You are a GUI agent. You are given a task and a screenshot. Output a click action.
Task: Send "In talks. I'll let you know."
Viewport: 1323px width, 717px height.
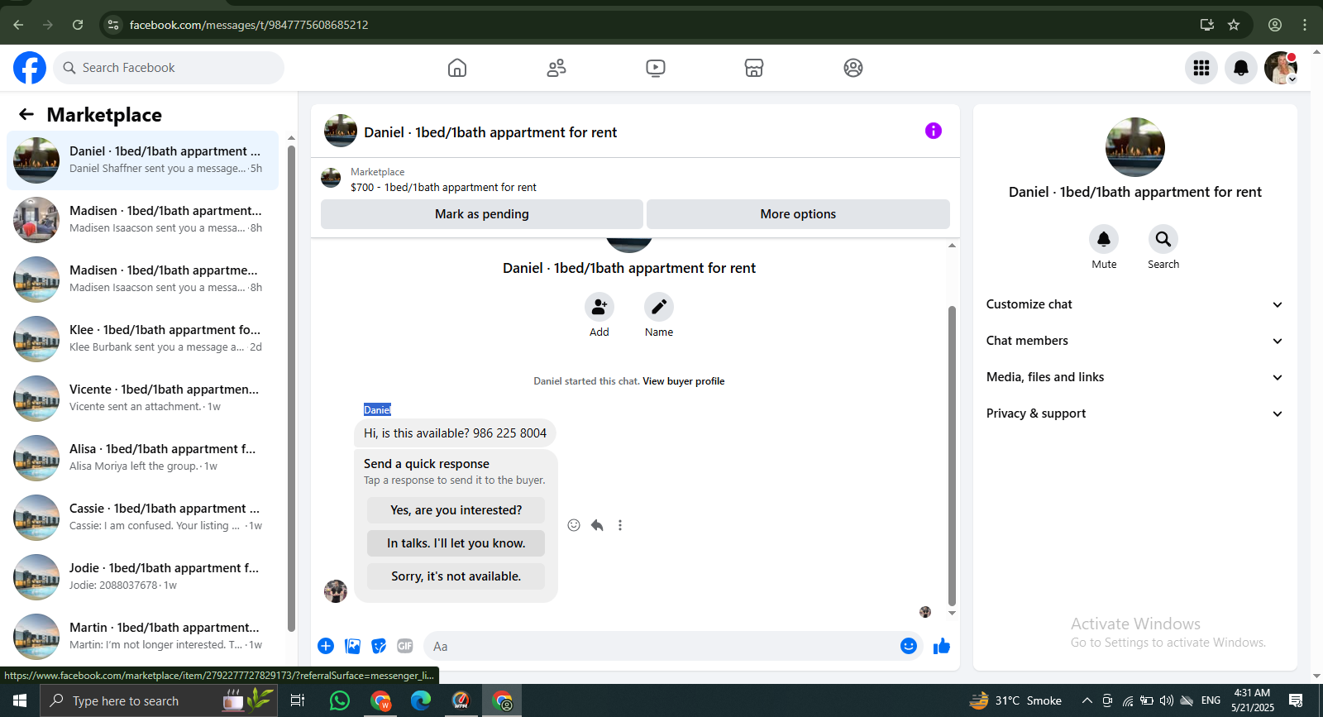[x=456, y=543]
